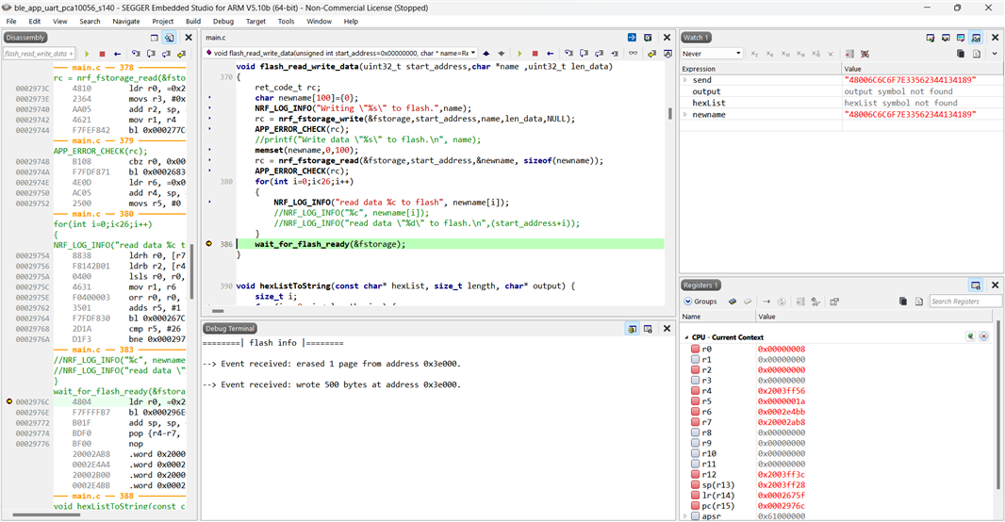Click the green continue arrow in Disassembly toolbar

87,54
